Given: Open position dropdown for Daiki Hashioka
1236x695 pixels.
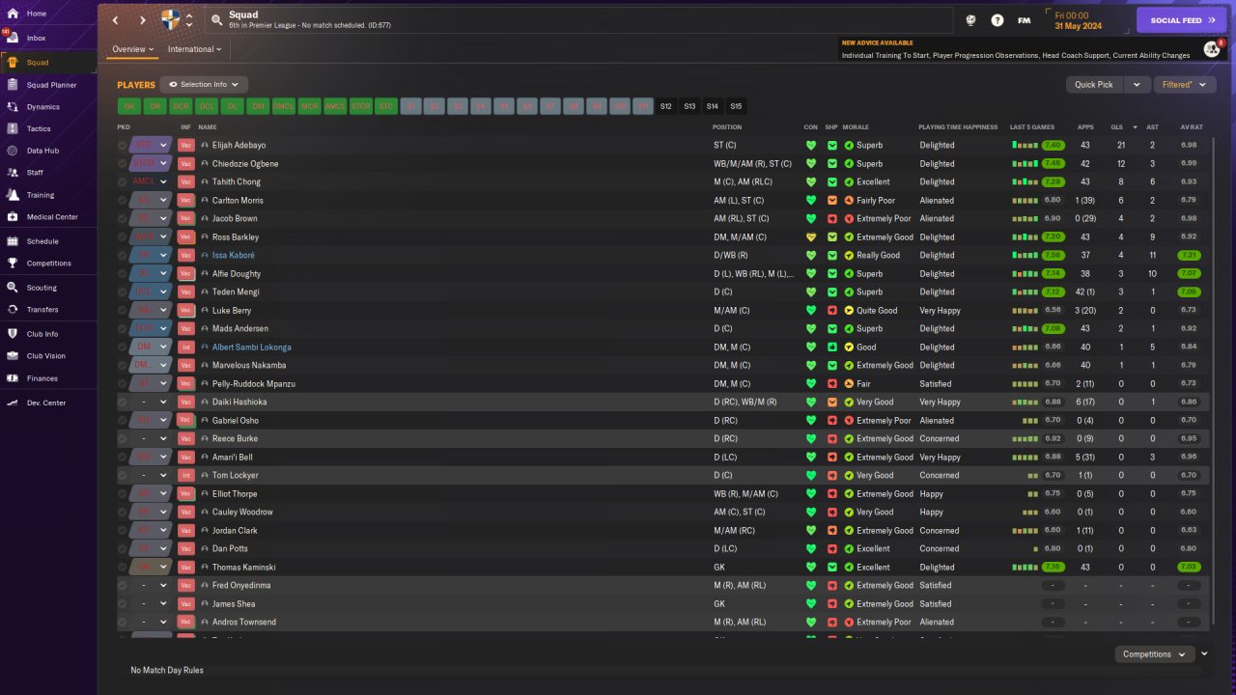Looking at the screenshot, I should point(163,403).
